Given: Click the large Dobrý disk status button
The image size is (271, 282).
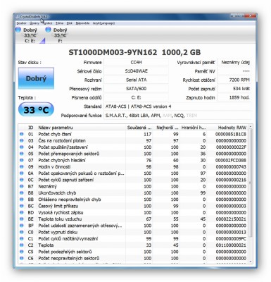Looking at the screenshot, I should pyautogui.click(x=36, y=78).
